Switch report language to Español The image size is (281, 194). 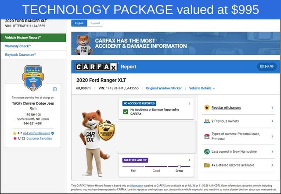coord(95,23)
